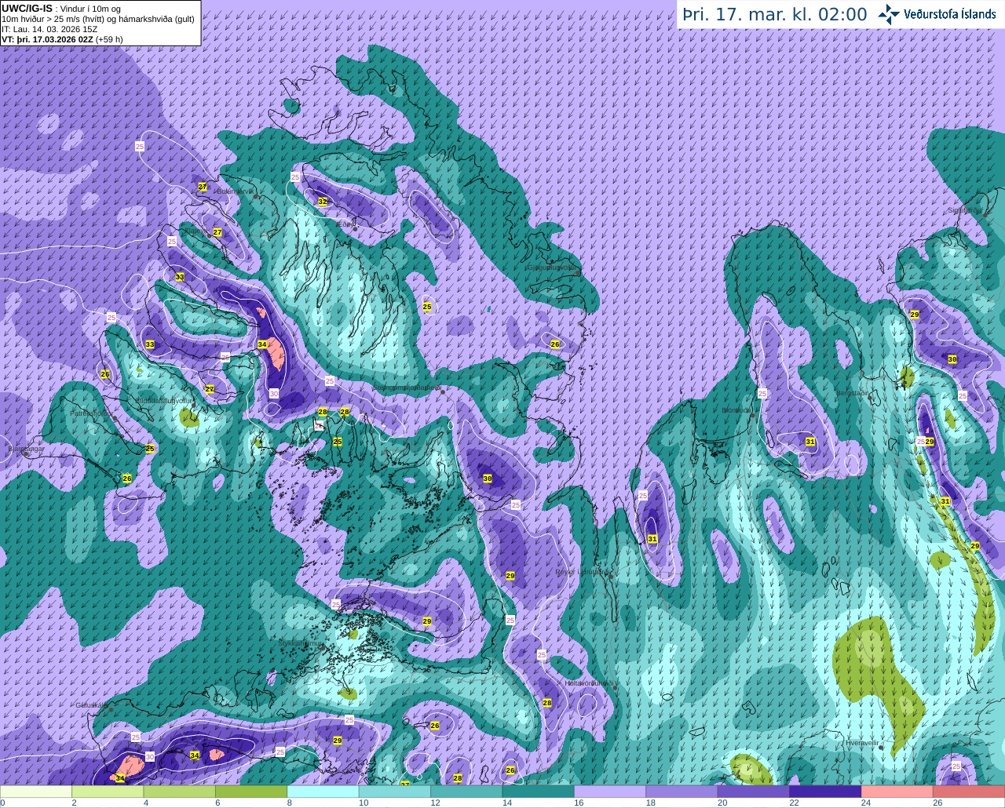Image resolution: width=1005 pixels, height=808 pixels.
Task: Click the Steingrímsfjarðarheiði station label
Action: click(x=407, y=388)
